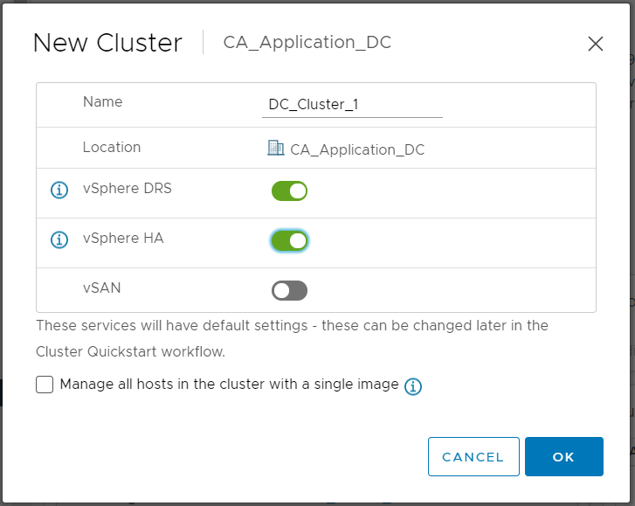Click CA_Application_DC in the dialog header
This screenshot has height=506, width=635.
click(307, 42)
